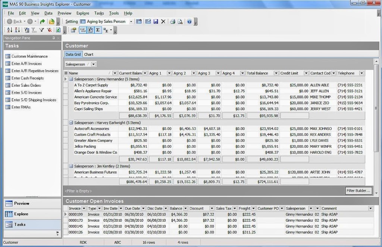Clear the filter with red-X funnel icon

[x=49, y=30]
